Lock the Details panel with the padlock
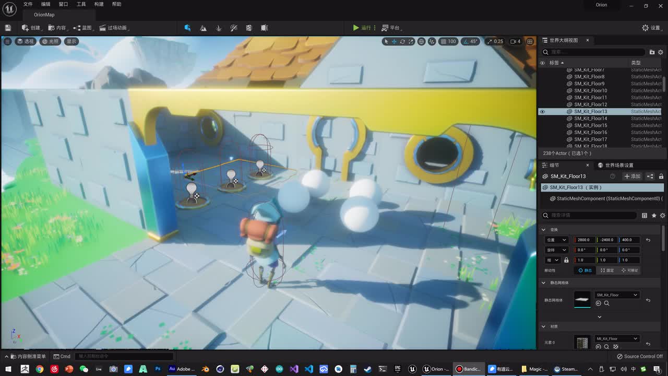Viewport: 668px width, 376px height. 661,176
